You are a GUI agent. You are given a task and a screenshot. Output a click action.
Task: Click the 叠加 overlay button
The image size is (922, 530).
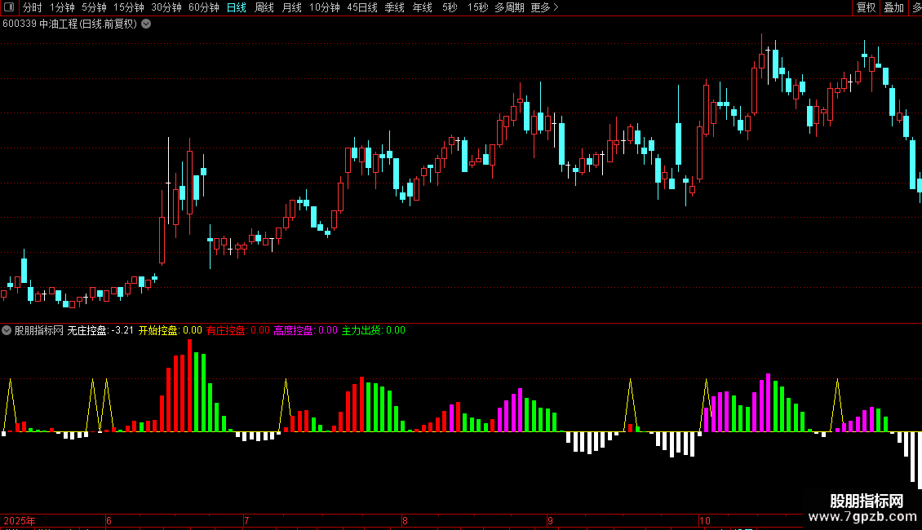coord(893,7)
